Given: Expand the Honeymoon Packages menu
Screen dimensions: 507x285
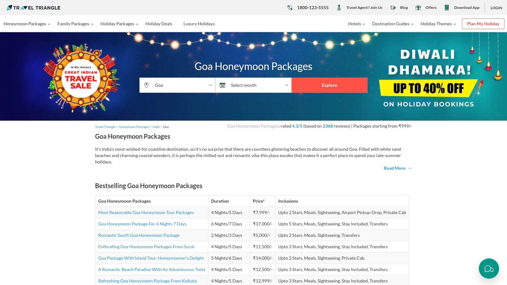Looking at the screenshot, I should click(27, 24).
